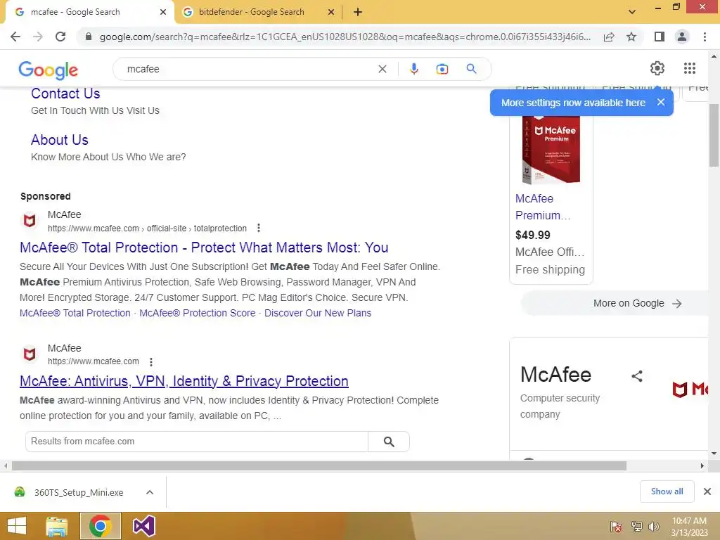720x540 pixels.
Task: Reload the current page
Action: pyautogui.click(x=60, y=37)
